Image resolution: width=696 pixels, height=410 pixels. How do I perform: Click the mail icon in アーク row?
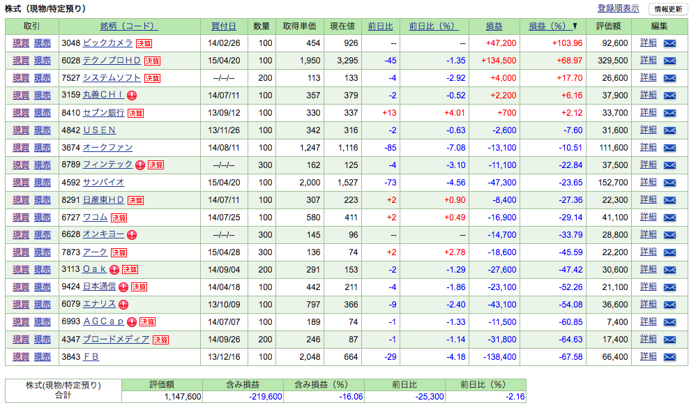(669, 252)
